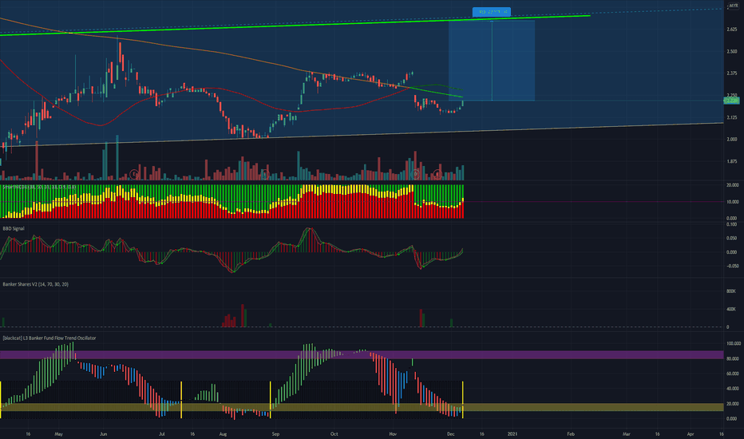This screenshot has height=439, width=744.
Task: Click the green current price tag on price axis
Action: (x=732, y=101)
